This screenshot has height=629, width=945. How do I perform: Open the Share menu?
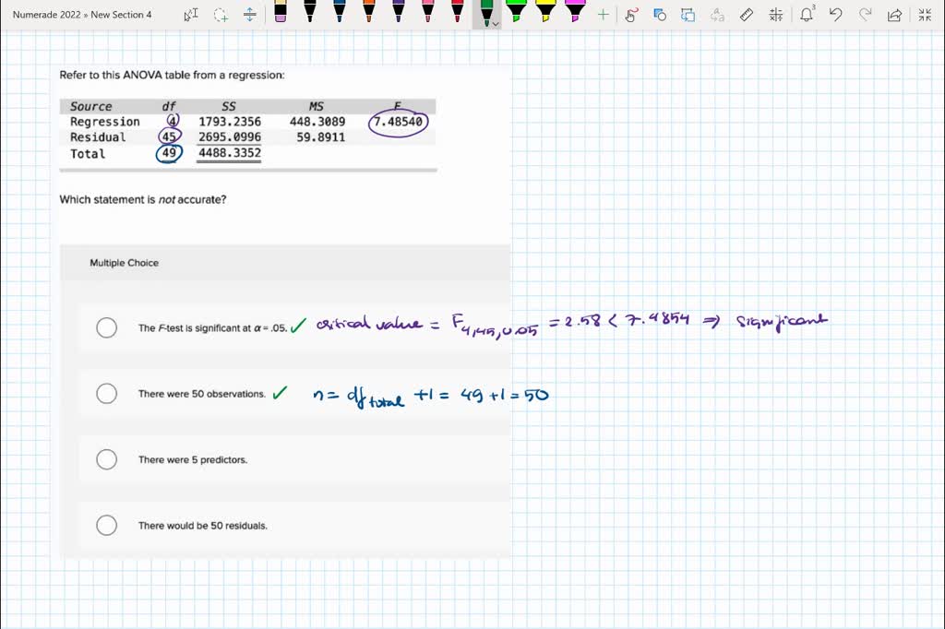(x=894, y=15)
